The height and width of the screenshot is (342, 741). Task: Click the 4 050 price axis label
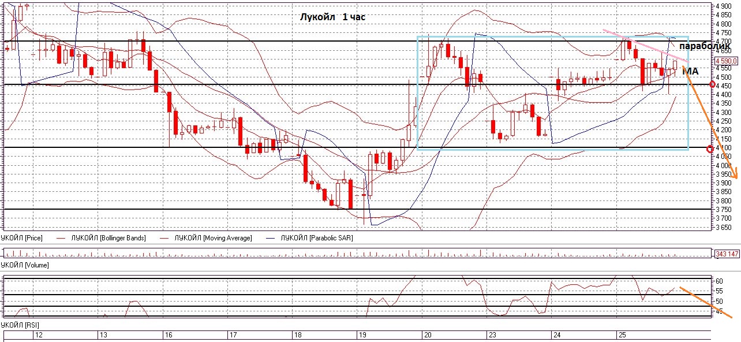point(724,157)
